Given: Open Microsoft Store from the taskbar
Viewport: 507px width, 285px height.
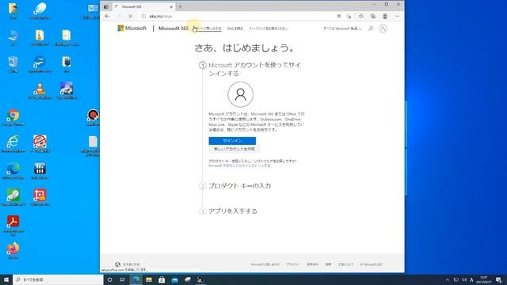Looking at the screenshot, I should (x=162, y=279).
